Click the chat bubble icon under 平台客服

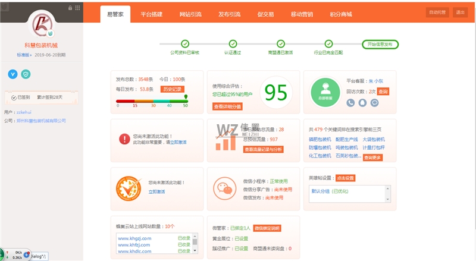click(x=374, y=102)
